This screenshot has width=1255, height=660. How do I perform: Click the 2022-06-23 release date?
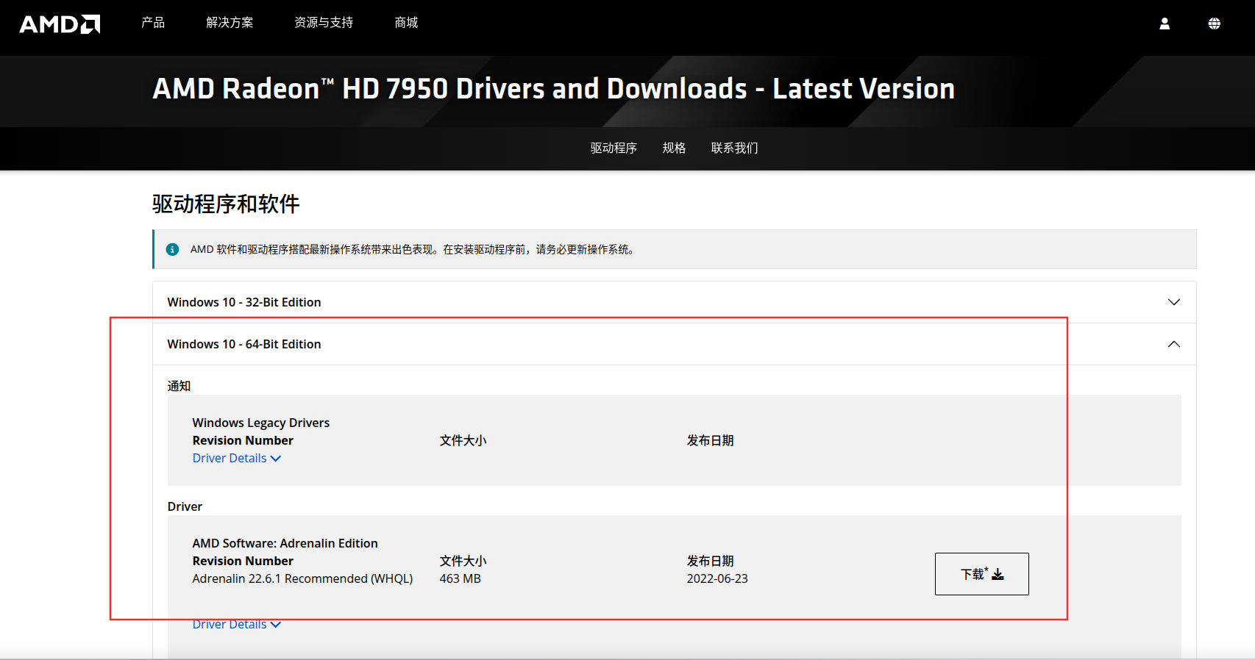(x=717, y=578)
